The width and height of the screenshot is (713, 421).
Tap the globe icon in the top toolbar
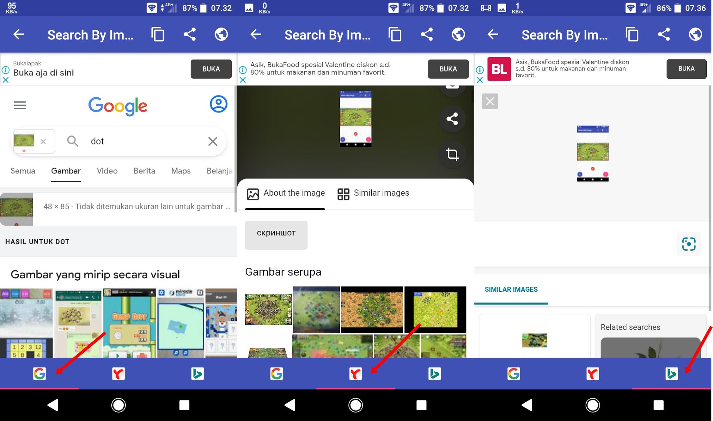pyautogui.click(x=221, y=34)
